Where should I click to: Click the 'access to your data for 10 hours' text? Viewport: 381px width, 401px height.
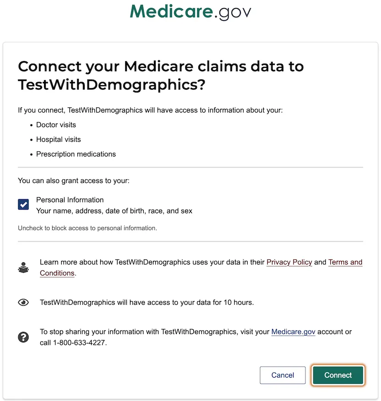147,303
